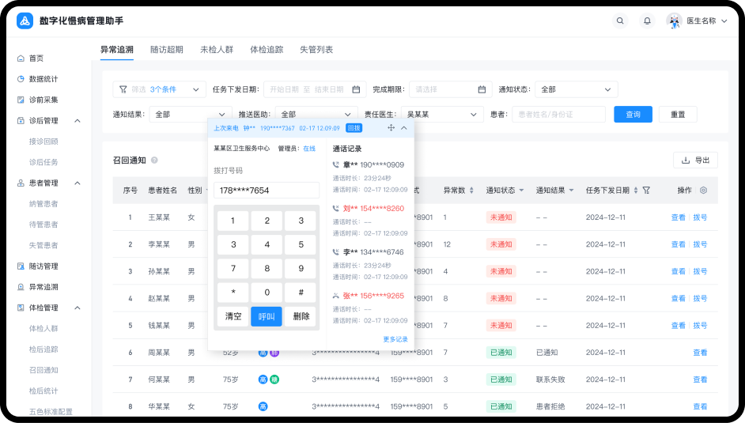Screen dimensions: 745x423
Task: Open the 责任医生 dropdown showing 吴某某
Action: 441,115
